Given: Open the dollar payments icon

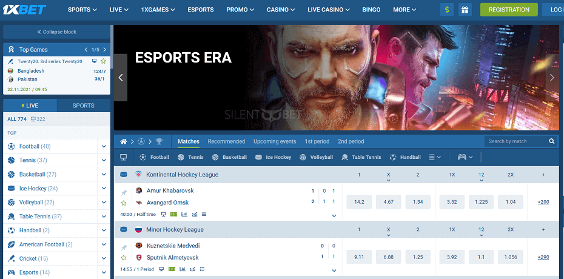Looking at the screenshot, I should coord(447,10).
